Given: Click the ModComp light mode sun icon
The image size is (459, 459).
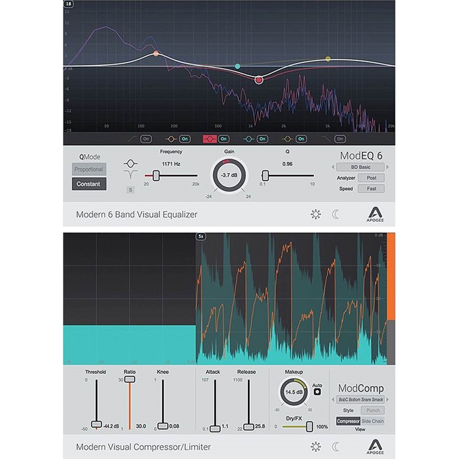Looking at the screenshot, I should (315, 447).
